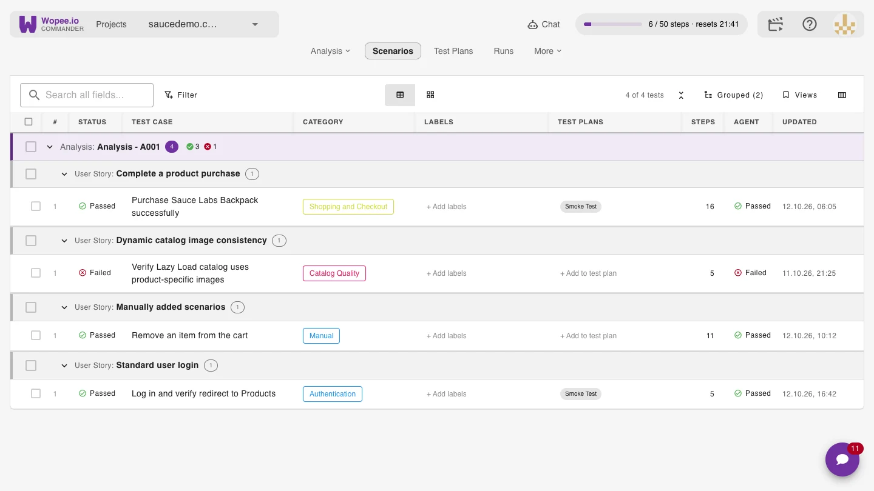
Task: Open the help question mark icon
Action: [810, 24]
